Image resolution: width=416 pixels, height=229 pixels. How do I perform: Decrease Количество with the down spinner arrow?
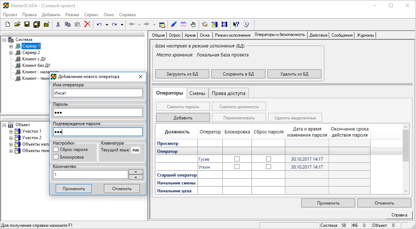(x=136, y=177)
